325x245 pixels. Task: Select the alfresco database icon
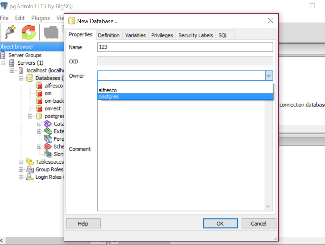click(x=40, y=86)
